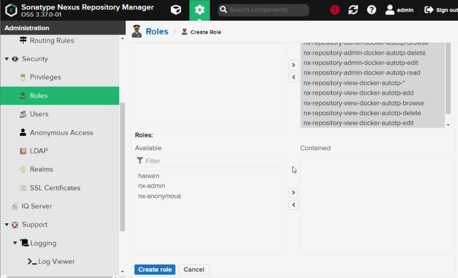Collapse the Support tree section
Viewport: 458px width, 278px height.
[6, 225]
